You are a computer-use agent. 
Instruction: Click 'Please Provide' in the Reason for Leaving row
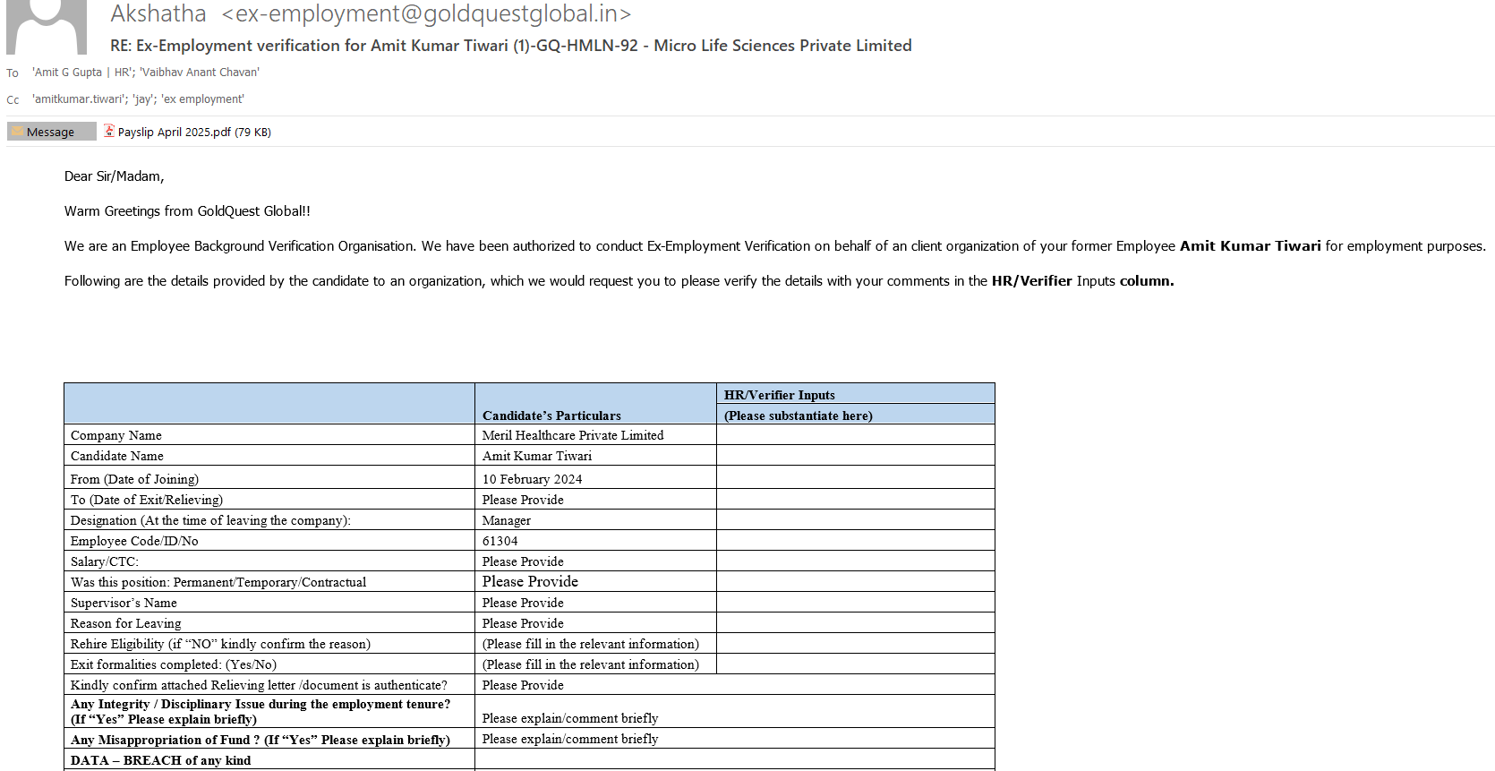tap(523, 623)
